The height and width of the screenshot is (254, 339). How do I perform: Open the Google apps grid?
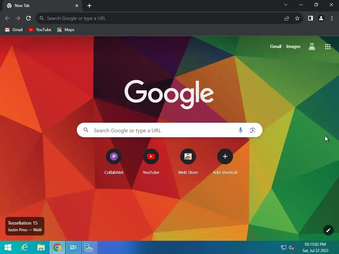[328, 46]
